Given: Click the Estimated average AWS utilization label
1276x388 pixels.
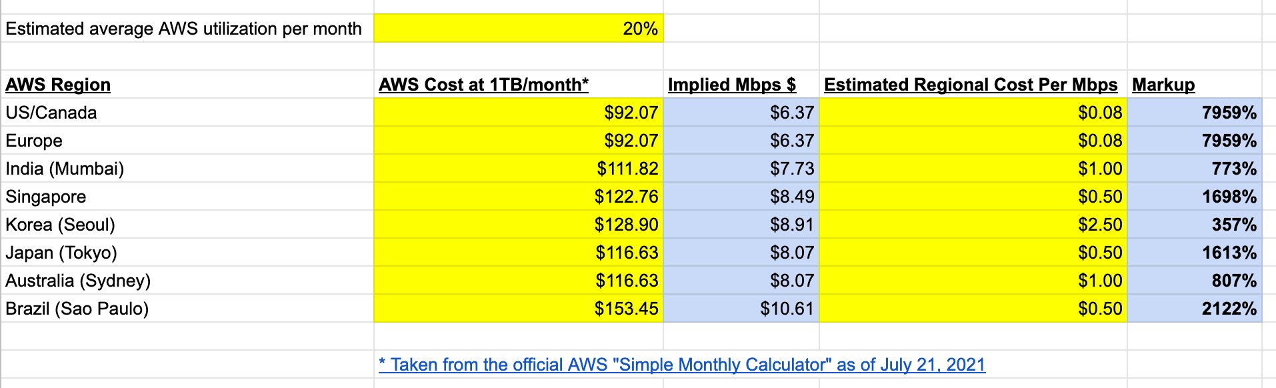Looking at the screenshot, I should (x=183, y=29).
